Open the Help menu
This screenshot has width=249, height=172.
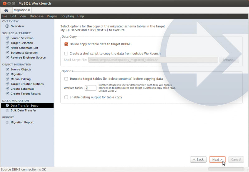(x=81, y=16)
